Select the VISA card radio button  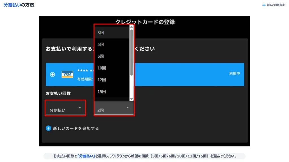(x=52, y=74)
